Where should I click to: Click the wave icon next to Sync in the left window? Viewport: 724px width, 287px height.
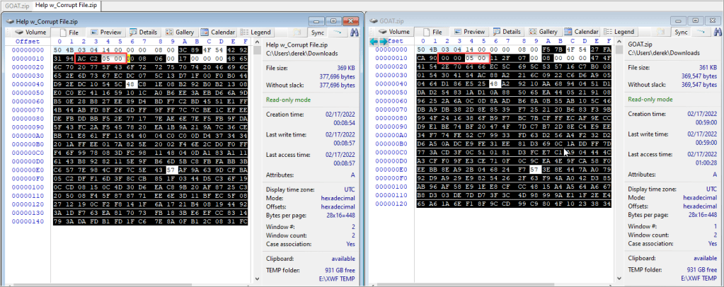(337, 32)
